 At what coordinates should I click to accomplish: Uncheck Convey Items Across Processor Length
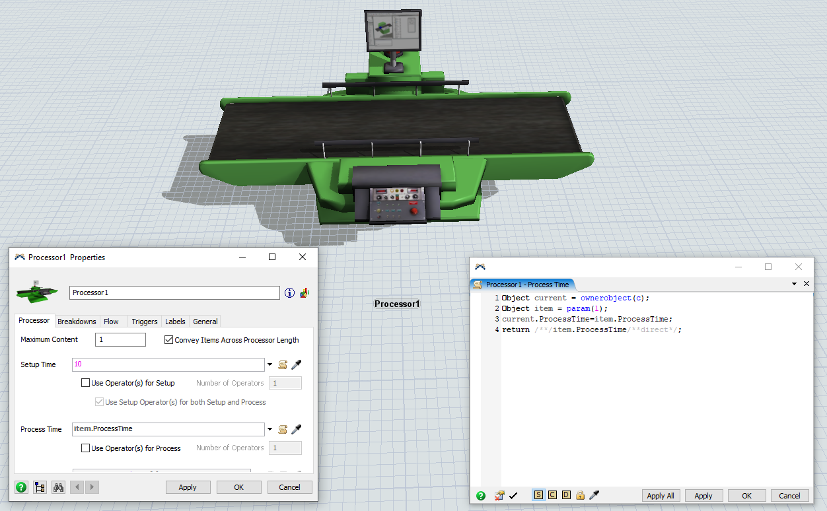click(x=169, y=340)
